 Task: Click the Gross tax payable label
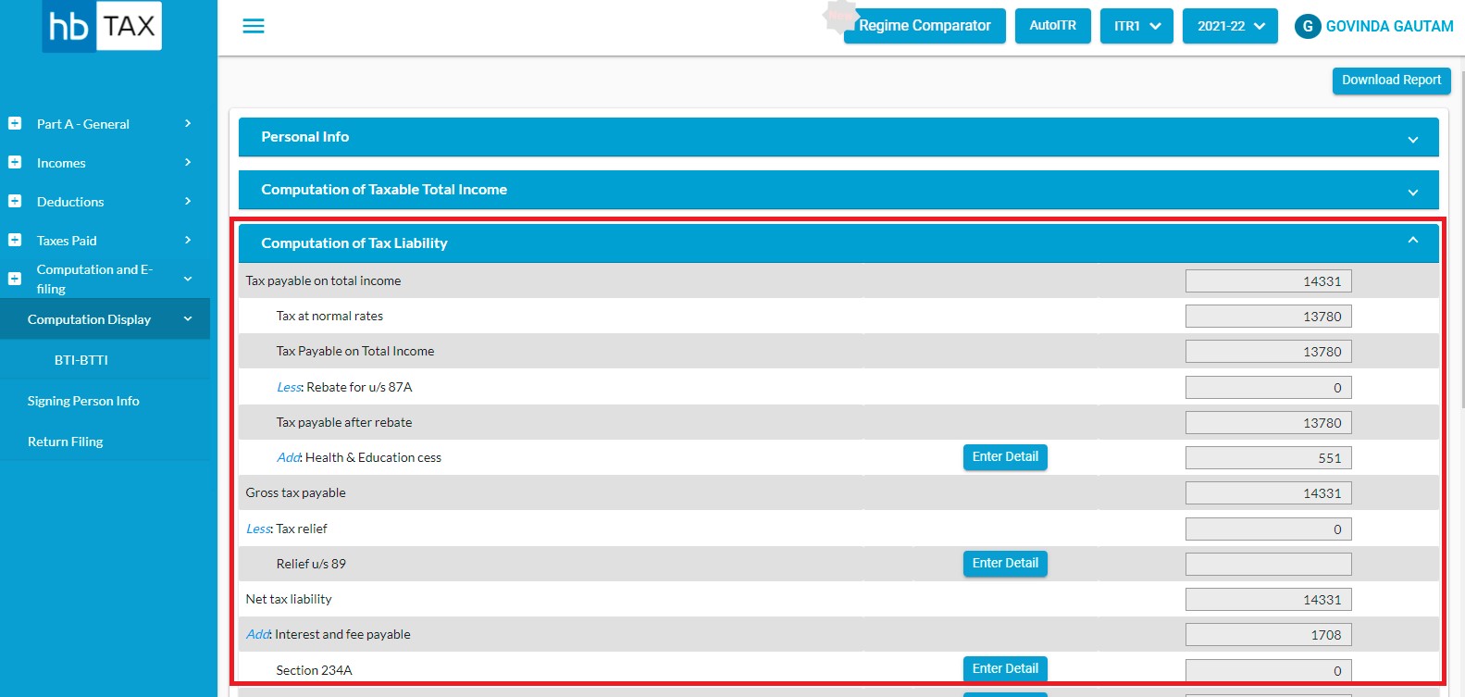(295, 493)
